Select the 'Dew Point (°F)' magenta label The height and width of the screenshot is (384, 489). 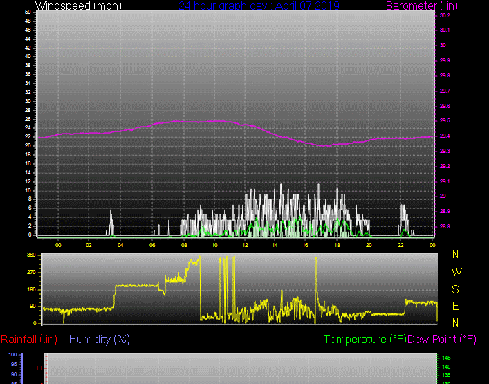point(442,339)
